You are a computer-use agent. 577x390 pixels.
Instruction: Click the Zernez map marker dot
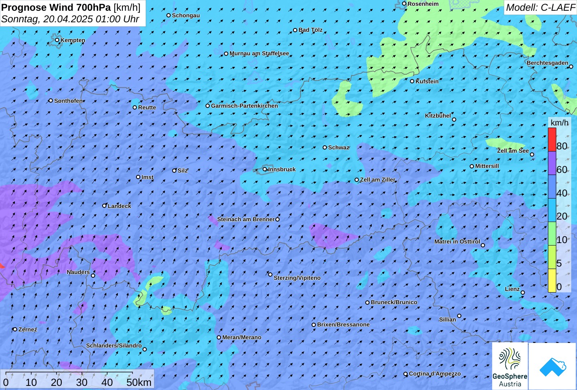pos(15,329)
